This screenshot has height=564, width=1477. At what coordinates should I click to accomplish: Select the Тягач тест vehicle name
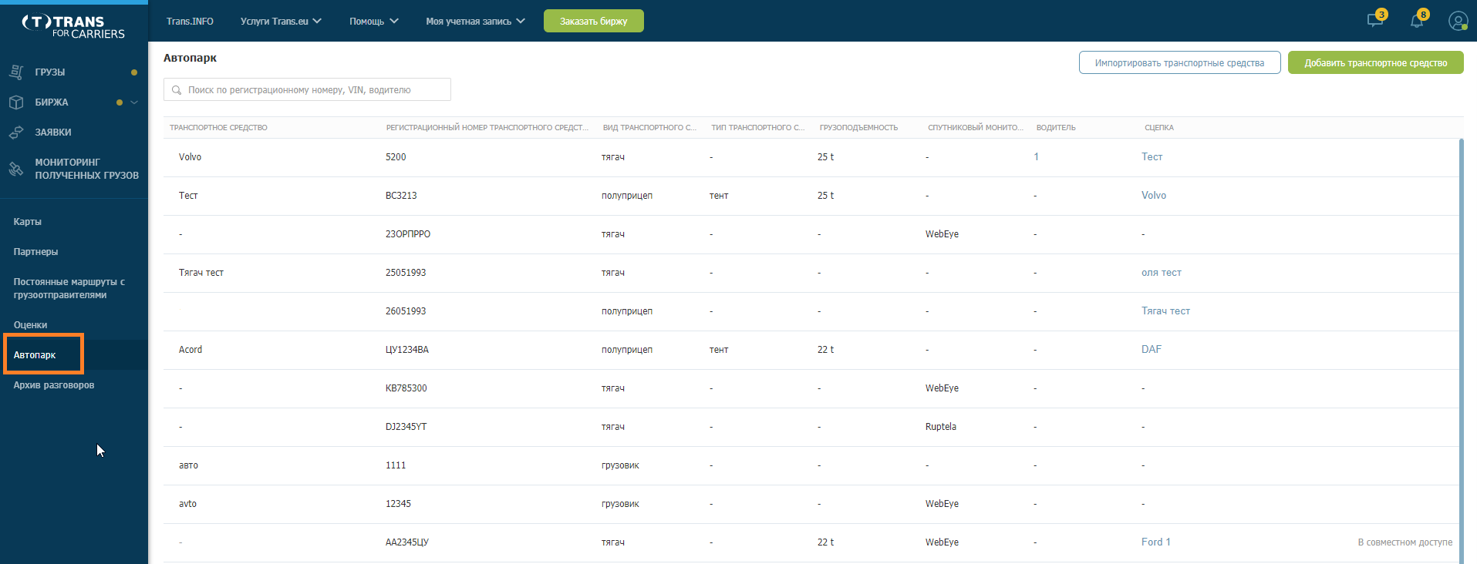click(201, 273)
